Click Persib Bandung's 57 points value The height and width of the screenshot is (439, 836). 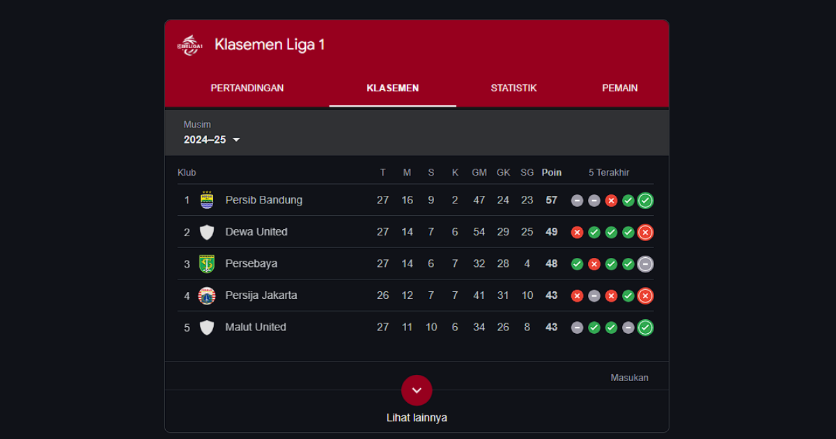click(551, 200)
